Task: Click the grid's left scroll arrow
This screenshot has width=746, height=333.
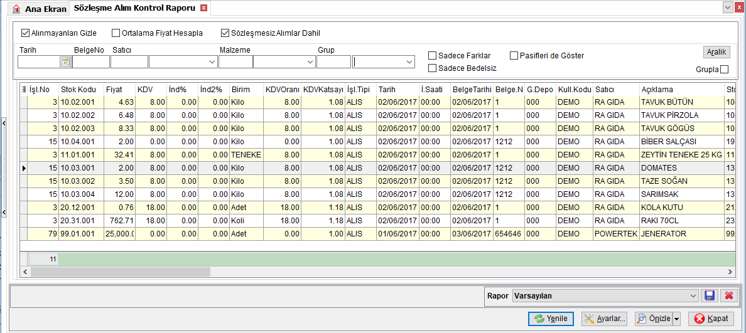Action: [24, 272]
